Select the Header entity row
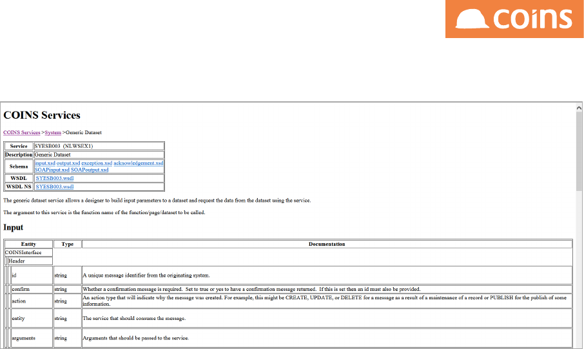This screenshot has width=584, height=349. 30,261
